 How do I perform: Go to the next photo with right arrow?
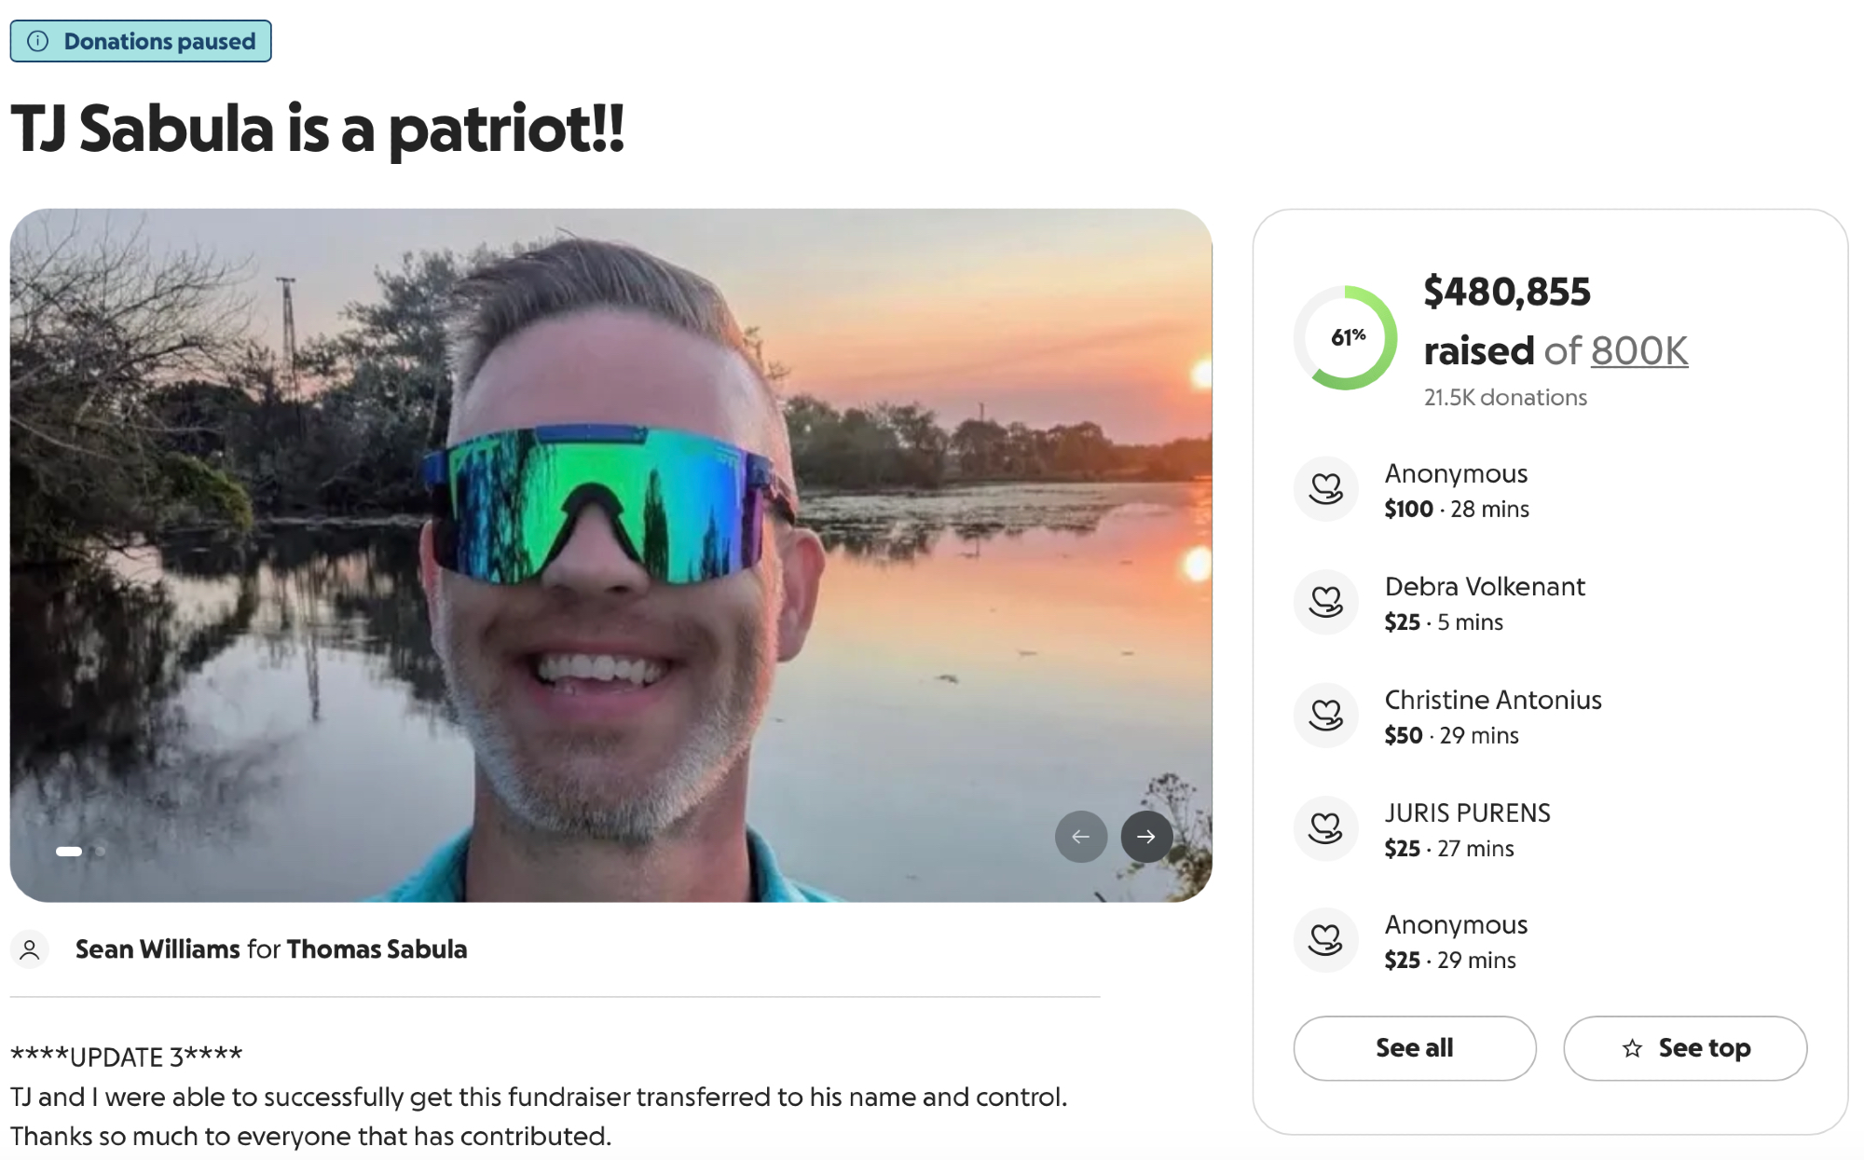pos(1146,837)
